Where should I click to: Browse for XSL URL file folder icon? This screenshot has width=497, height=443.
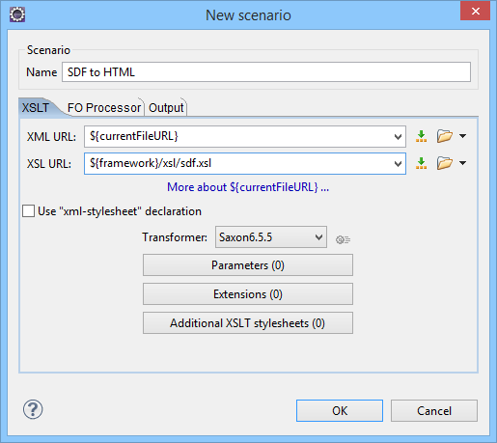coord(445,163)
